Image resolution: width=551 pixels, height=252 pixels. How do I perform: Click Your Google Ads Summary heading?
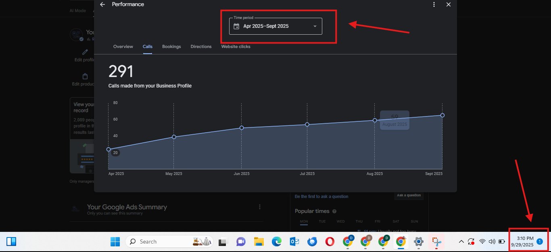[x=127, y=207]
